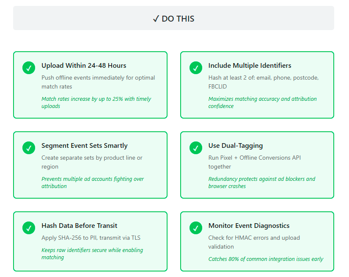Click italic note 'Match rates increase by up to 25%'
The height and width of the screenshot is (277, 349).
coord(82,99)
